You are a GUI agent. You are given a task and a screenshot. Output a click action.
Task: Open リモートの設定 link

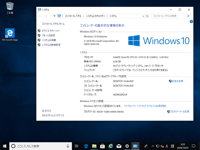(49, 36)
